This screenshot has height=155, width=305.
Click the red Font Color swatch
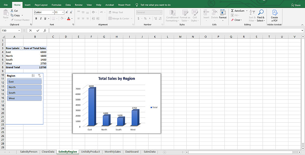(68, 19)
